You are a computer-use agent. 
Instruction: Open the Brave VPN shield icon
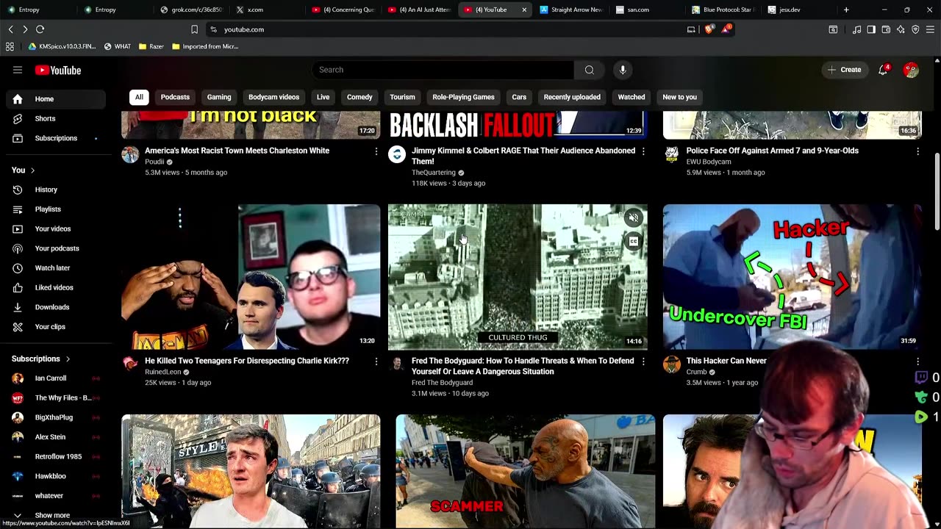[x=915, y=29]
